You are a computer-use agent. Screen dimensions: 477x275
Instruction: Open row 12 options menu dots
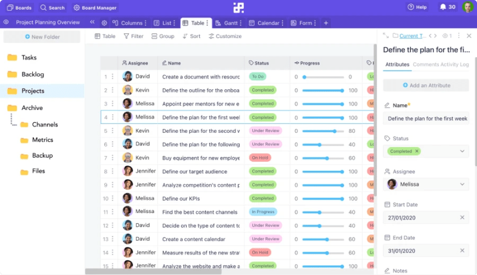point(113,226)
